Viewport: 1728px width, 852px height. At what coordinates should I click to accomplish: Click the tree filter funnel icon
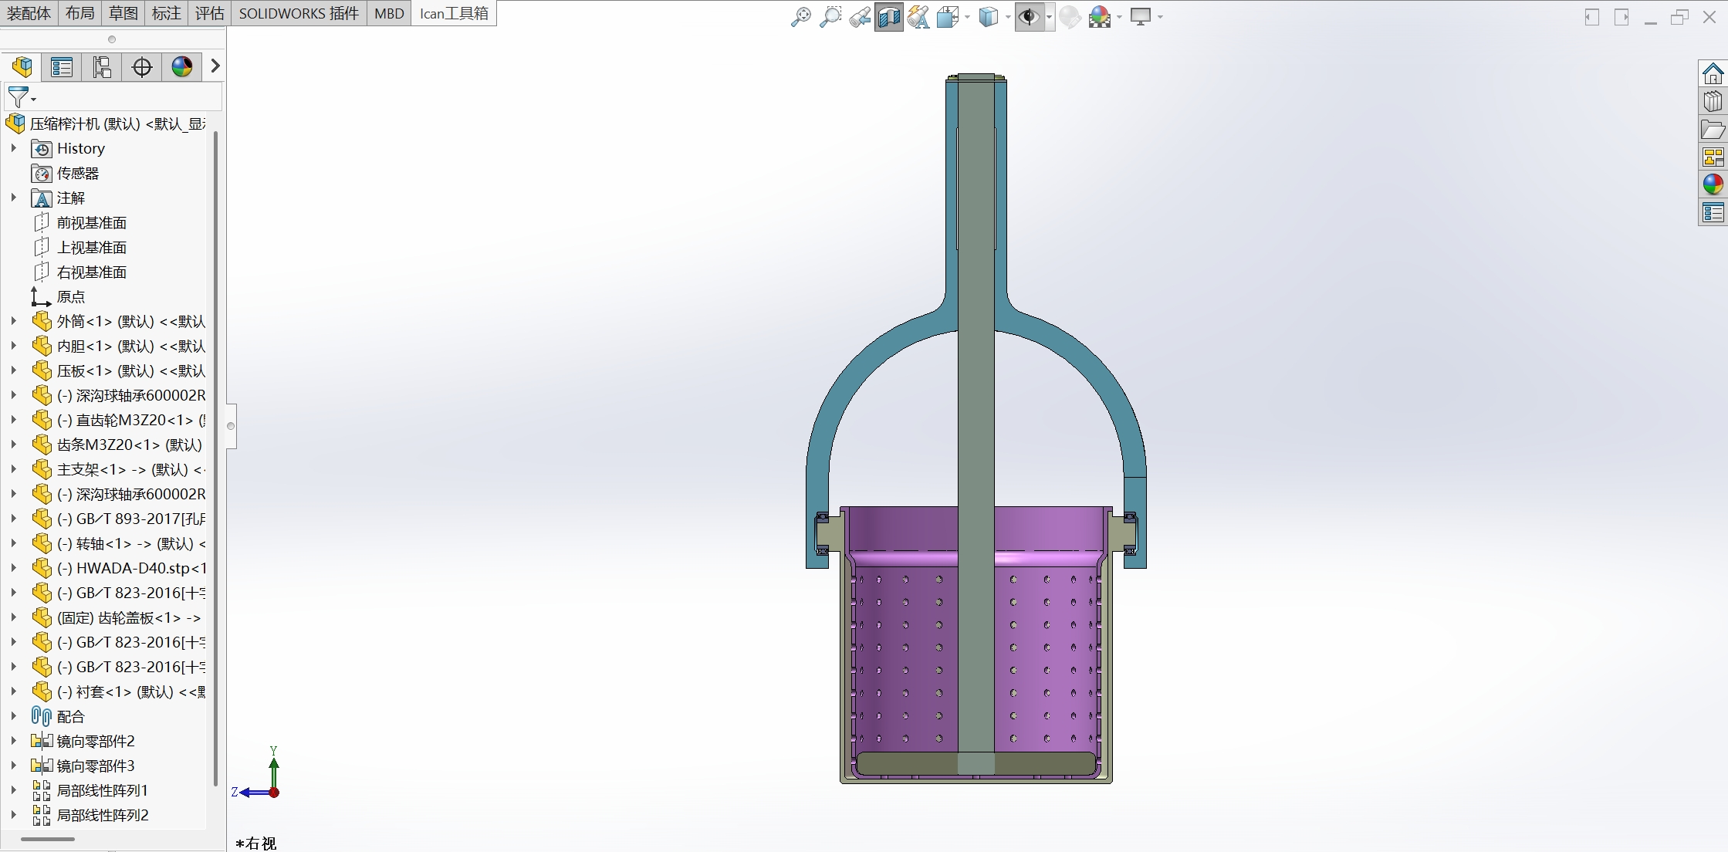coord(18,97)
